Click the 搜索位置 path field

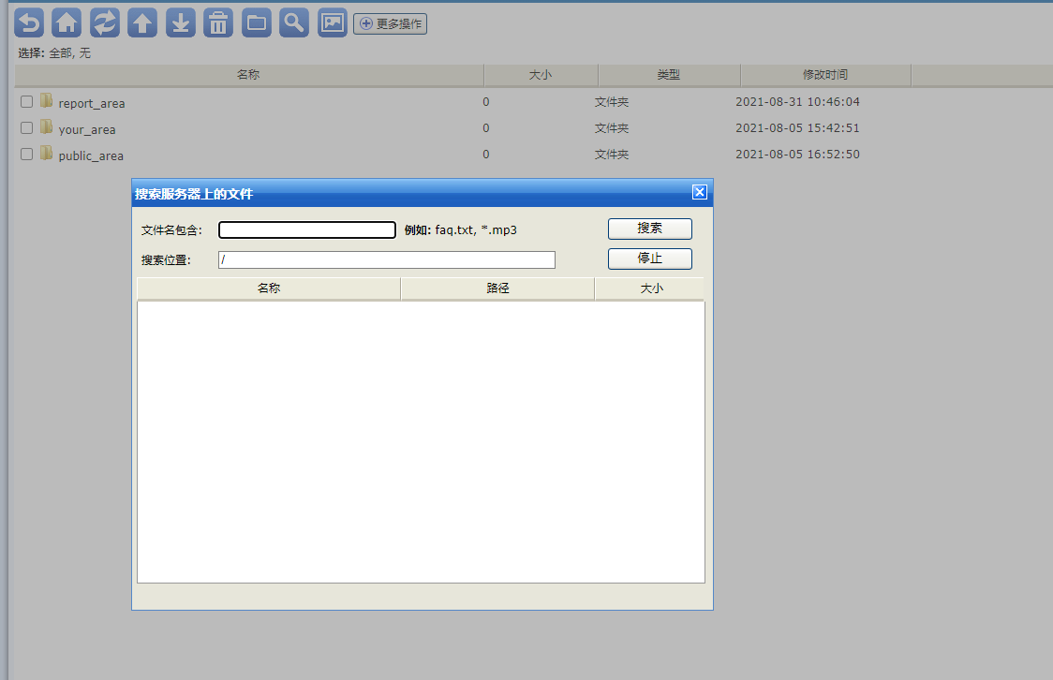point(387,259)
